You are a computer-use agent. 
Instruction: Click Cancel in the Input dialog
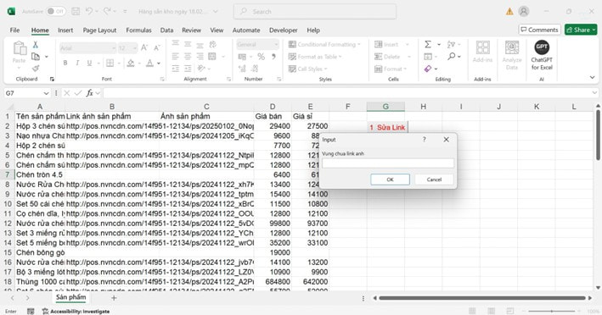[434, 180]
